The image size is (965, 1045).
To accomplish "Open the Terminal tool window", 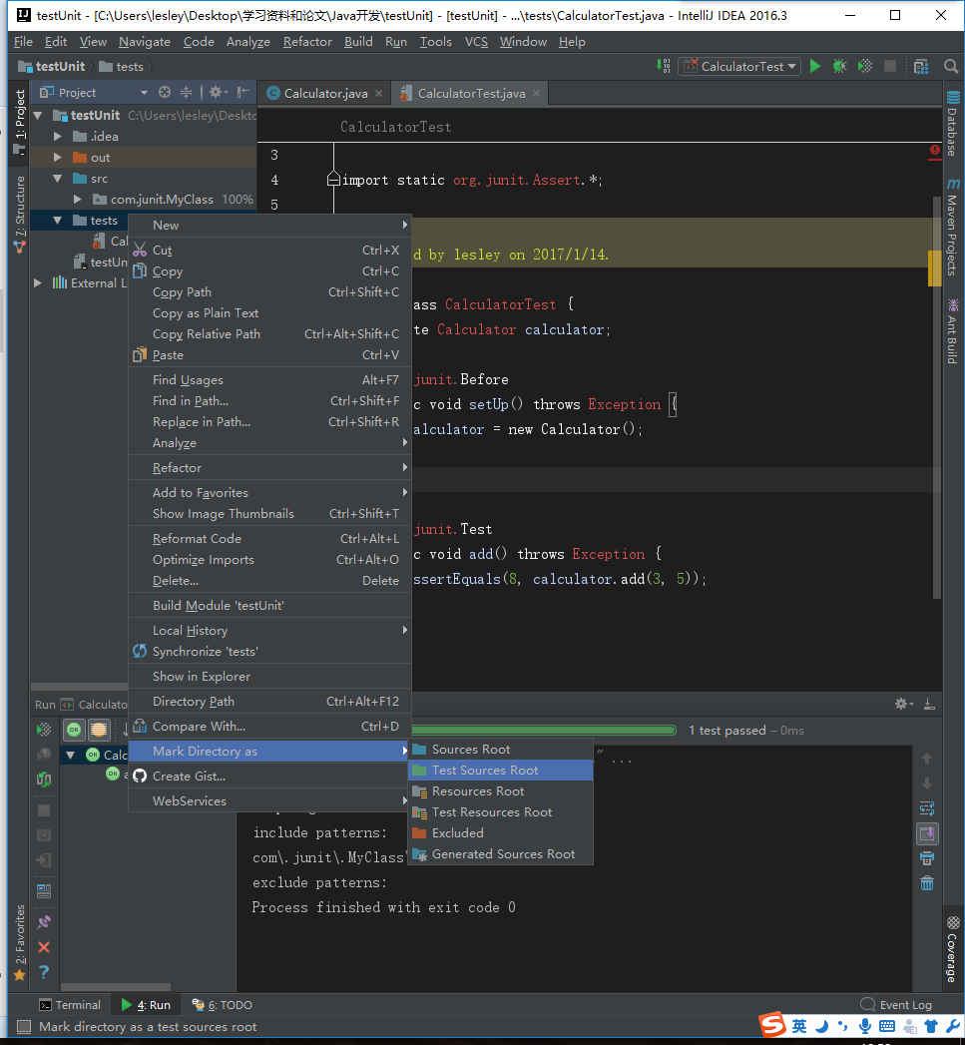I will tap(69, 1005).
